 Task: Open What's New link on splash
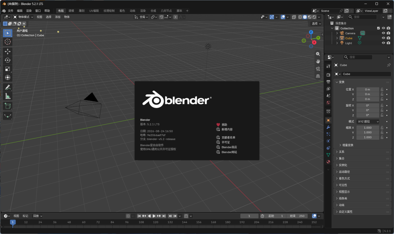point(224,129)
